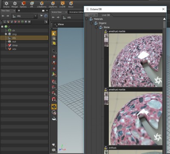Click the +ObjParms shelf tool
Viewport: 170px width, 154px height.
pyautogui.click(x=42, y=4)
